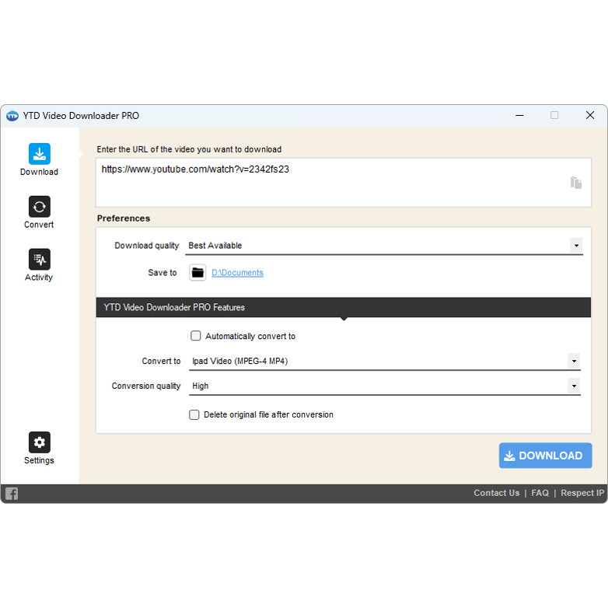The height and width of the screenshot is (608, 608).
Task: Open the D:\Documents save path link
Action: click(237, 273)
